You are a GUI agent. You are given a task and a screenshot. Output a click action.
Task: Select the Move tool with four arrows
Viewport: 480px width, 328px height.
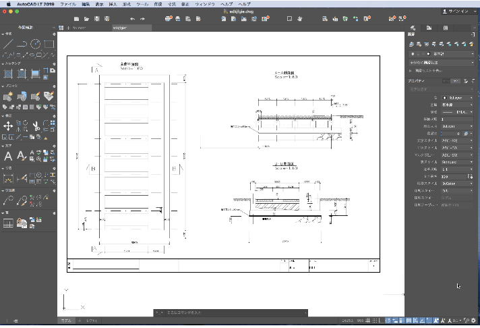(x=8, y=126)
